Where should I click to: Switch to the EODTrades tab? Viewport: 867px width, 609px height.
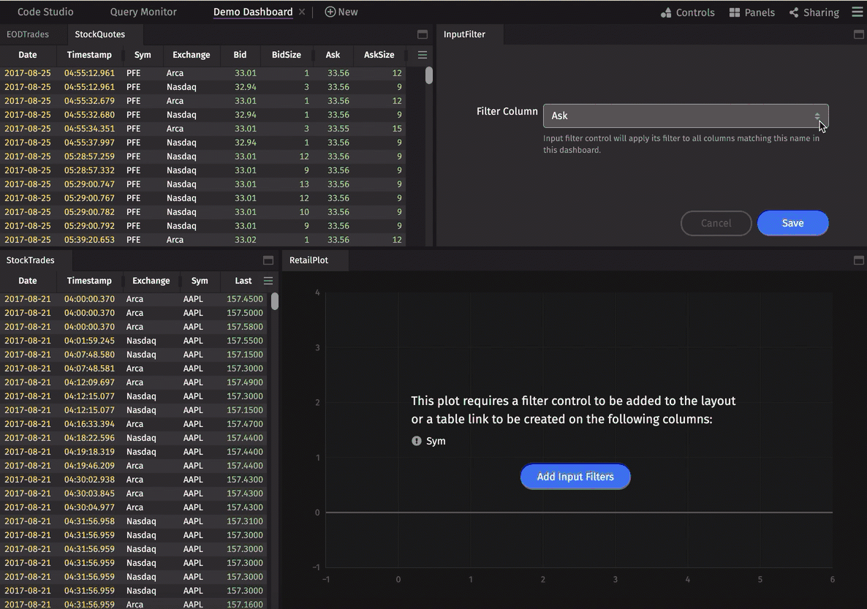28,34
